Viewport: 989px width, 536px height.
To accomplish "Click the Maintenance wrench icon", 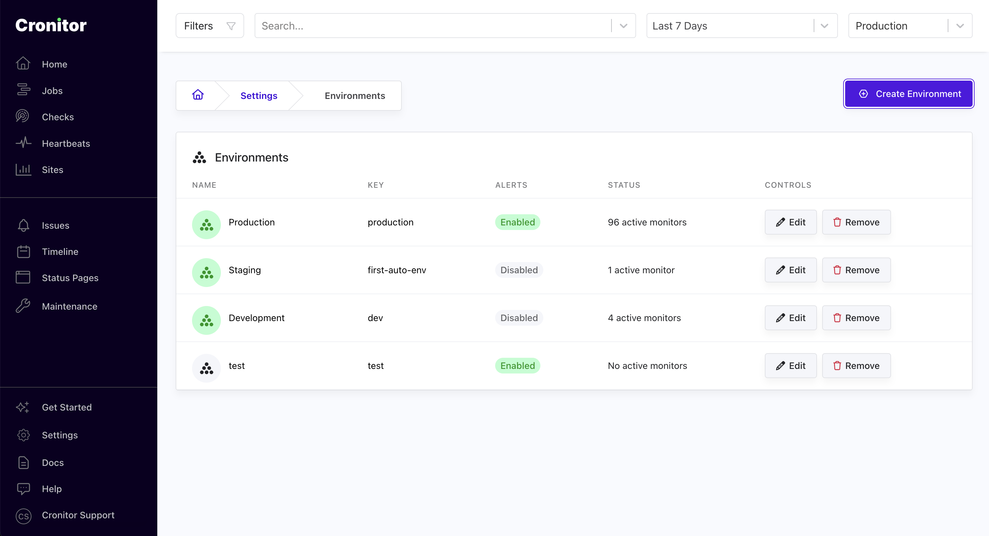I will (x=23, y=306).
